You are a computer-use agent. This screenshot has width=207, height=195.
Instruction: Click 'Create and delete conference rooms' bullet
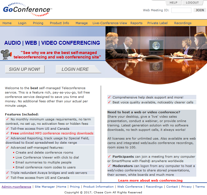coord(44,152)
